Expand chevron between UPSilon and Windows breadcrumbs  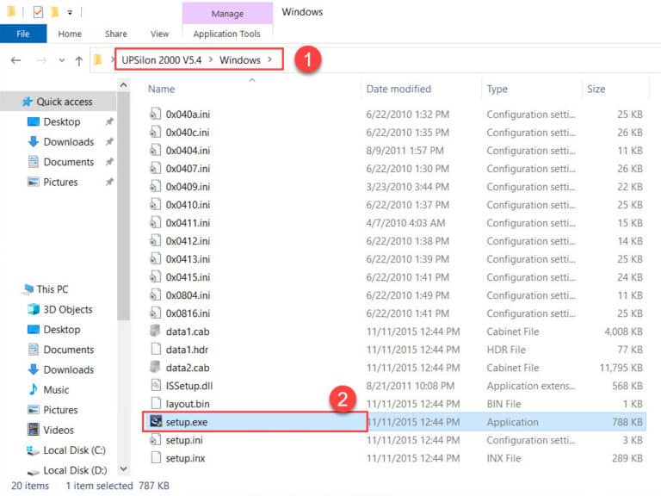coord(211,59)
